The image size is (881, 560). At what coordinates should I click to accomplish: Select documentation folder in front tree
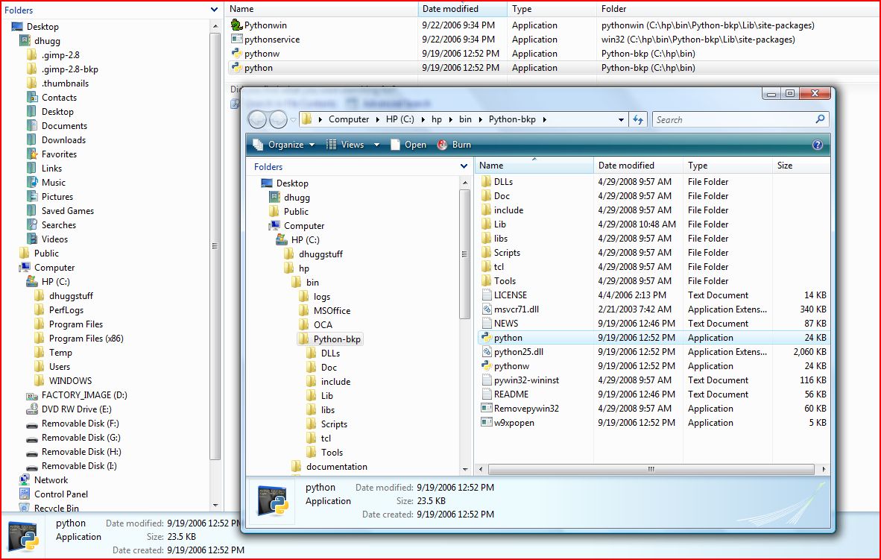[337, 467]
